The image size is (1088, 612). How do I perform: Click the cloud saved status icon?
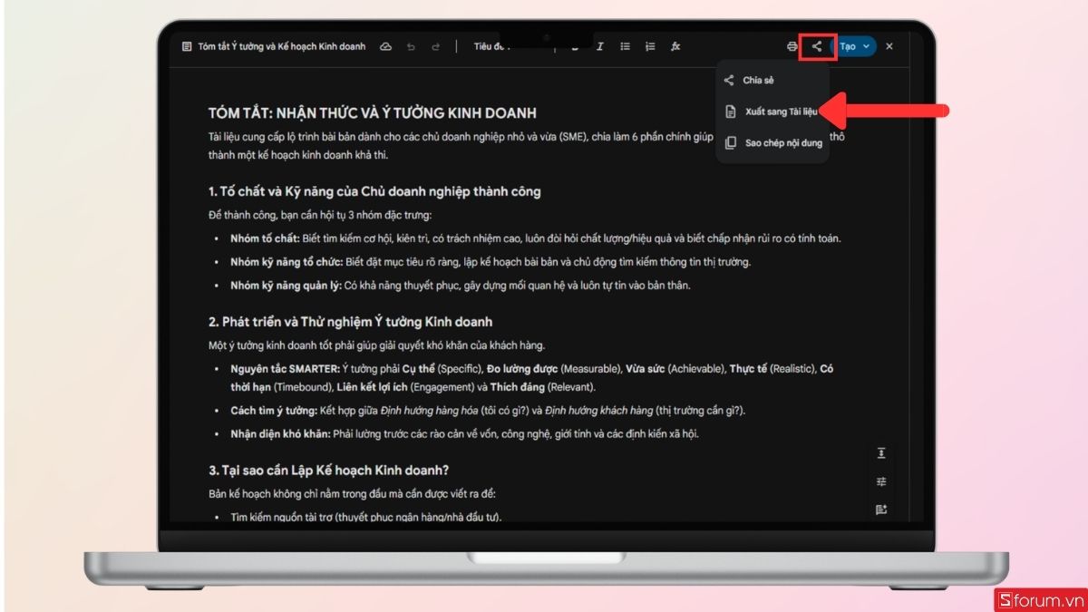(385, 46)
